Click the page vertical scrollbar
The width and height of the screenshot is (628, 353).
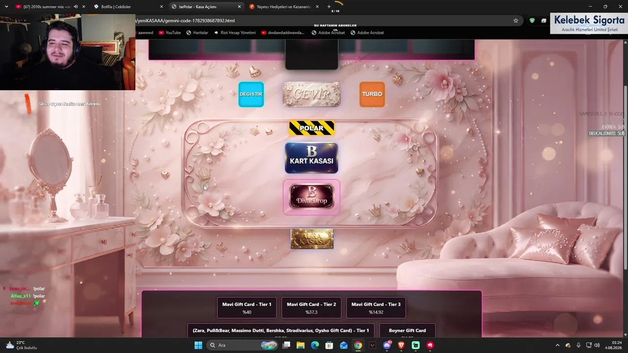(625, 176)
